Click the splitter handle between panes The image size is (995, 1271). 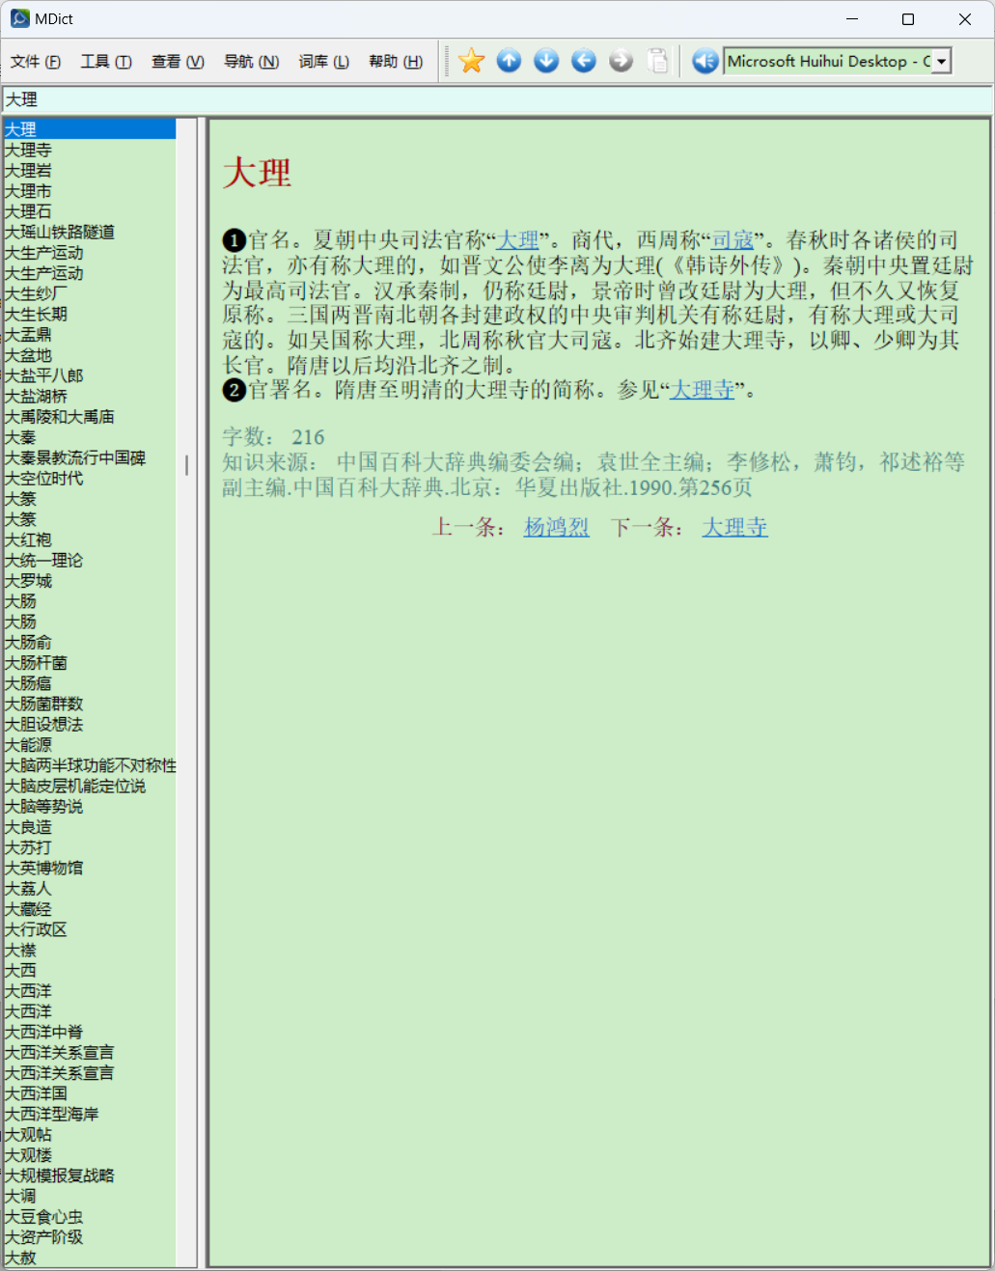point(203,692)
